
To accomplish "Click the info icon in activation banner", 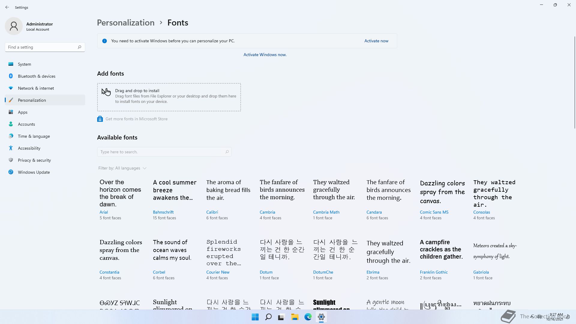I will [104, 41].
